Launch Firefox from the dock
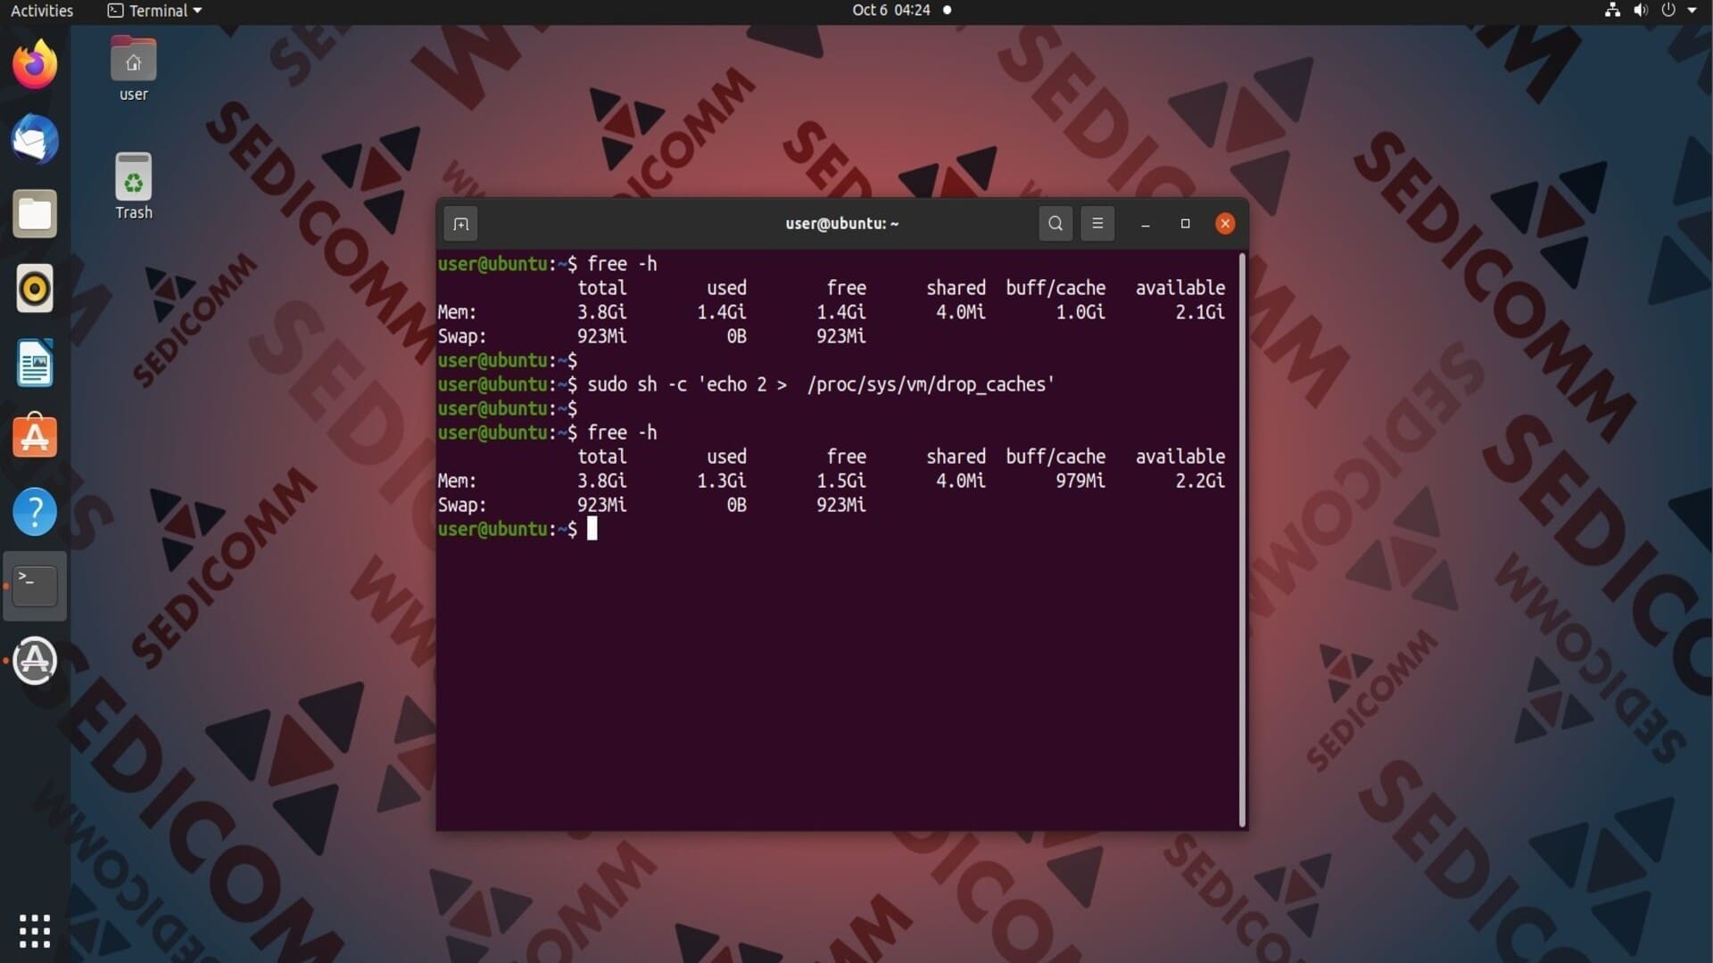The width and height of the screenshot is (1713, 963). 35,64
